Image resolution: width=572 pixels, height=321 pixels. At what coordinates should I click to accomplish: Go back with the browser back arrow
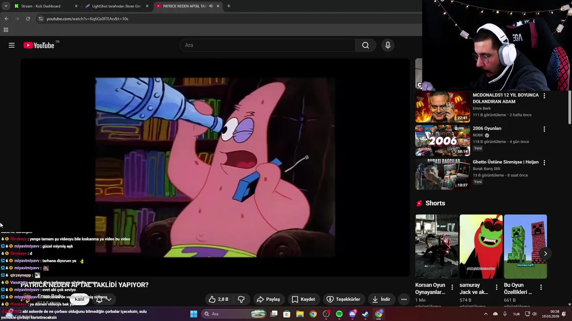6,19
